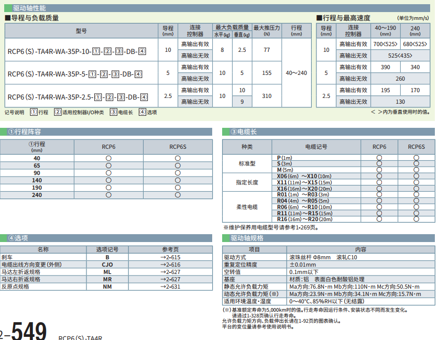Click the 40～190 (mm) speed column header

tap(386, 31)
